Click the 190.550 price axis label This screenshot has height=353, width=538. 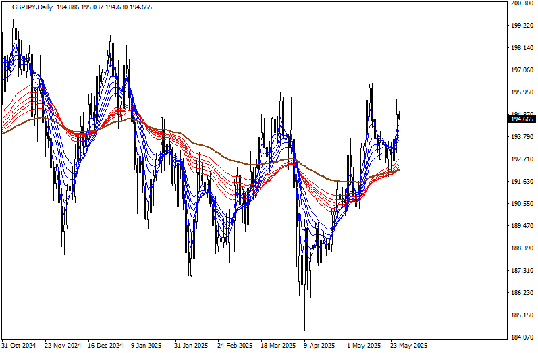pos(522,204)
